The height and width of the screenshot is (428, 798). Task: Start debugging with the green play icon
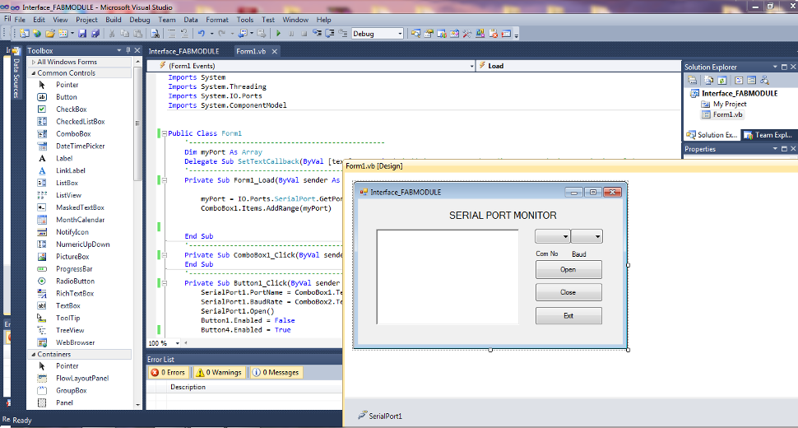click(x=278, y=34)
